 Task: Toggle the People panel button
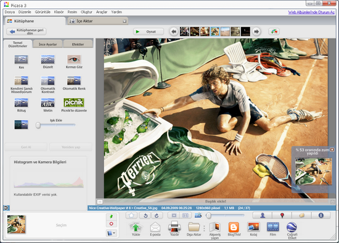tap(263, 215)
